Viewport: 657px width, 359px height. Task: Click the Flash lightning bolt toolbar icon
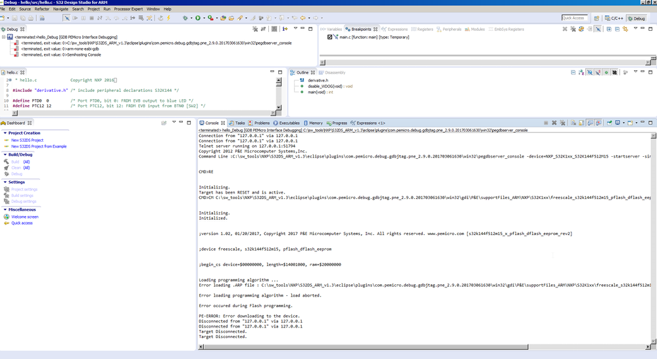[x=168, y=18]
